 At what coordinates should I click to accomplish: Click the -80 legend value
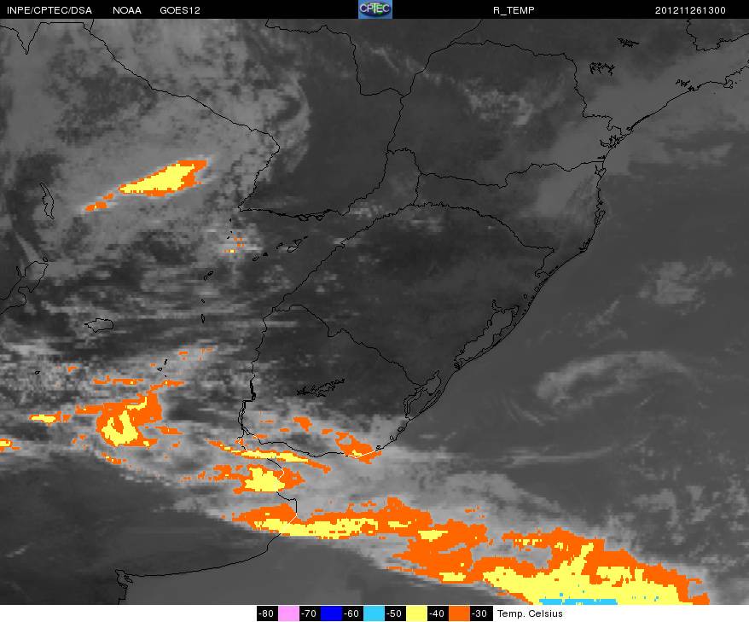(x=267, y=613)
